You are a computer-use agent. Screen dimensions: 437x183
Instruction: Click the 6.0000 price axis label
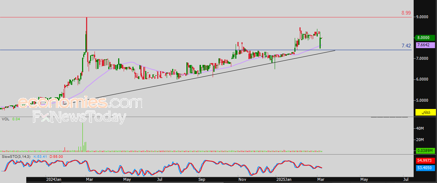(x=422, y=79)
